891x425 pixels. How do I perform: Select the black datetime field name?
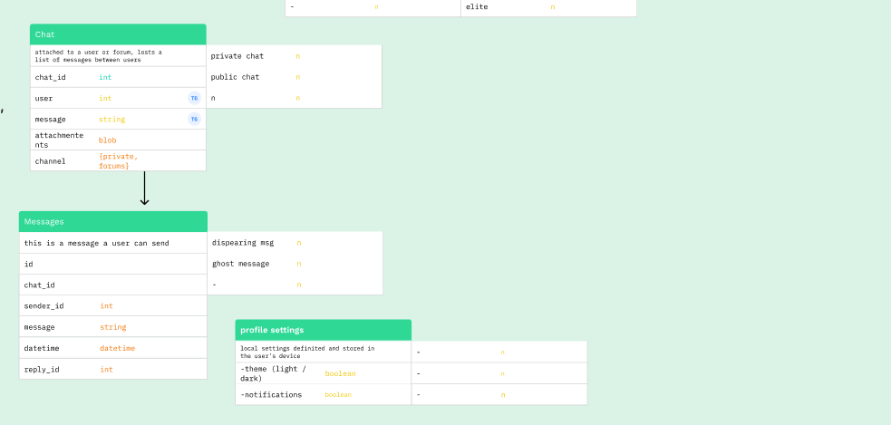tap(42, 348)
